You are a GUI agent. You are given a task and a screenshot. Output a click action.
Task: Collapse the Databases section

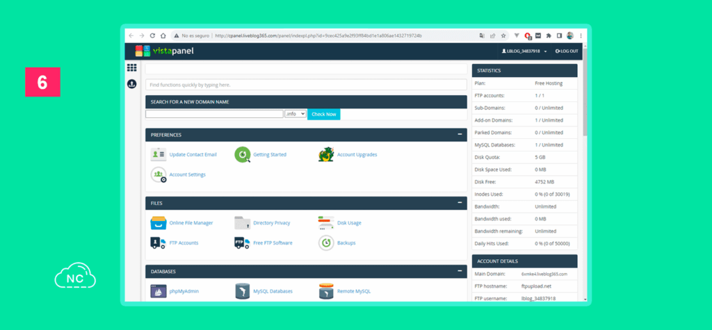[x=460, y=272]
